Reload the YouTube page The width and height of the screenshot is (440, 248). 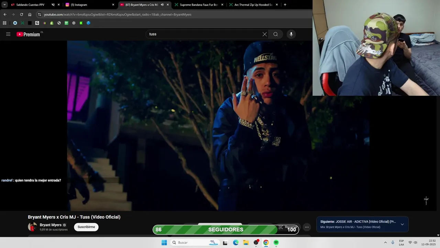(21, 14)
